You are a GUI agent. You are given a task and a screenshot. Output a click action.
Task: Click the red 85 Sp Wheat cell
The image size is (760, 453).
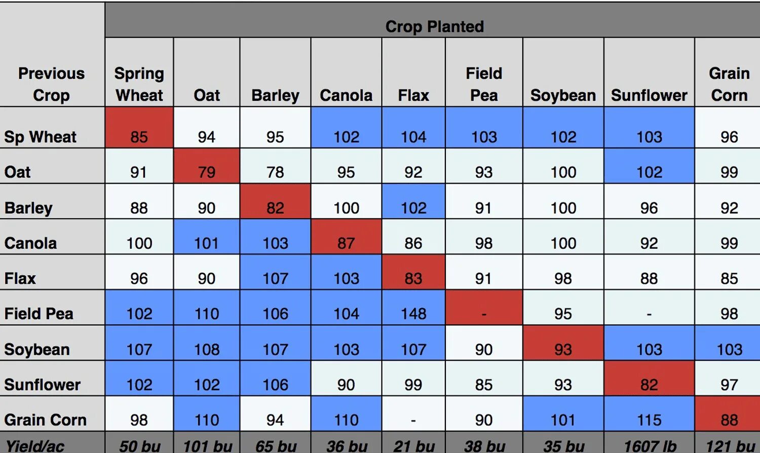click(x=139, y=128)
